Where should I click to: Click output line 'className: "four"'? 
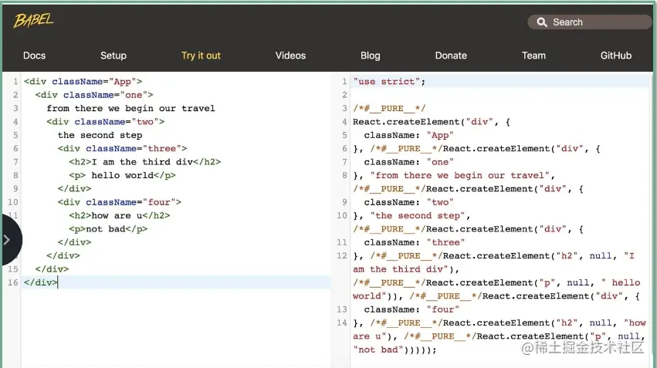(412, 309)
